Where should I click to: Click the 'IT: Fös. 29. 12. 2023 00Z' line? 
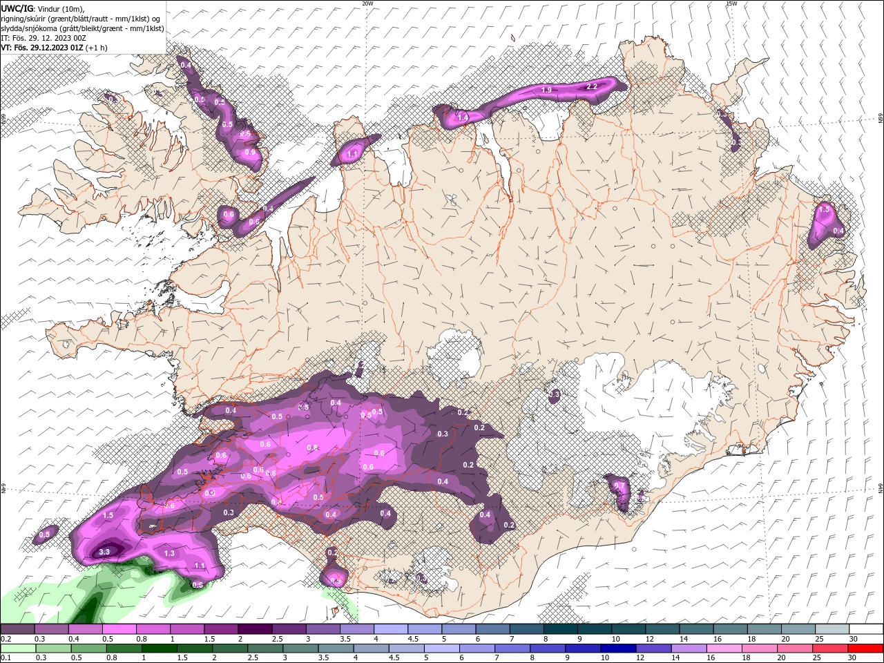[x=42, y=38]
